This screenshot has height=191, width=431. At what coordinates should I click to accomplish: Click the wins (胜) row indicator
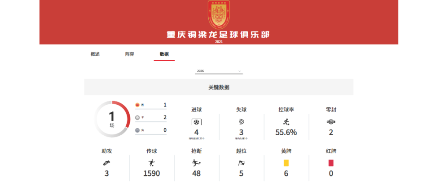coord(137,105)
